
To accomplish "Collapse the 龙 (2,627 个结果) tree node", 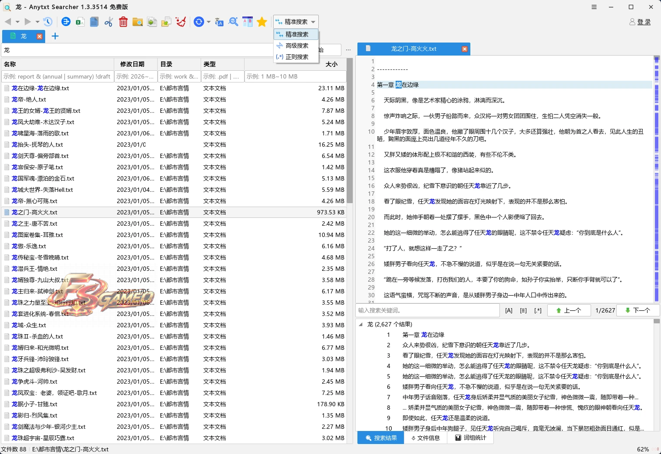I will (360, 324).
